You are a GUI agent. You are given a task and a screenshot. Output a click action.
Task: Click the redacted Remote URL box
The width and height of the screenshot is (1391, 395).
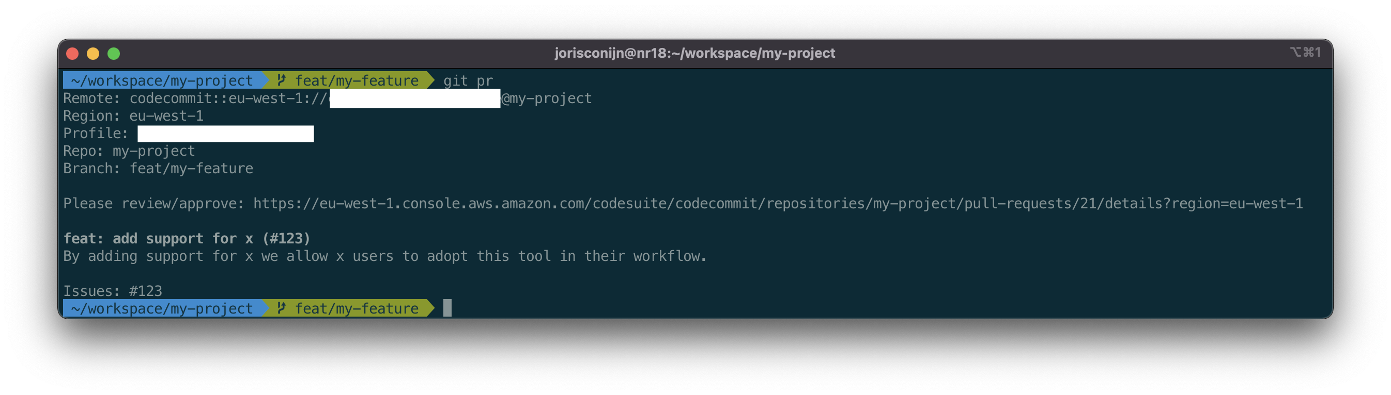click(415, 98)
